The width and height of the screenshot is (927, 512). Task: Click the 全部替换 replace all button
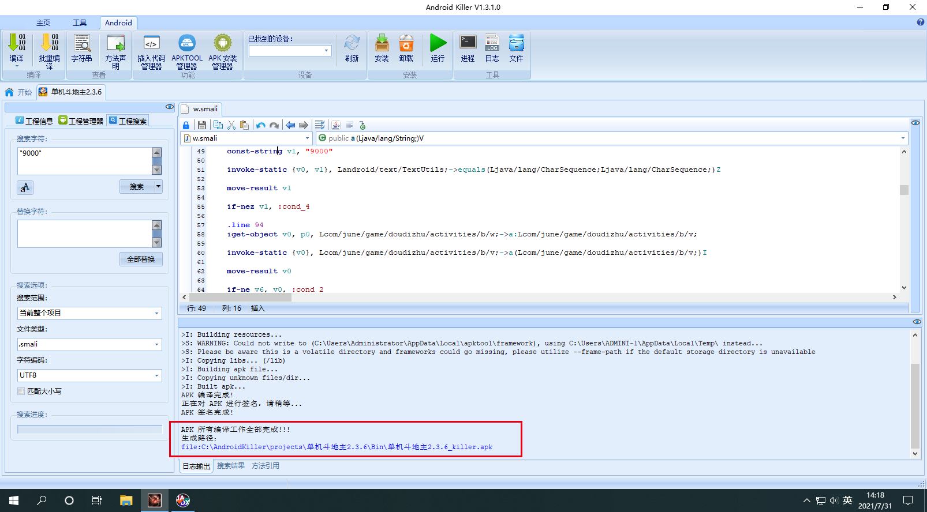tap(141, 259)
